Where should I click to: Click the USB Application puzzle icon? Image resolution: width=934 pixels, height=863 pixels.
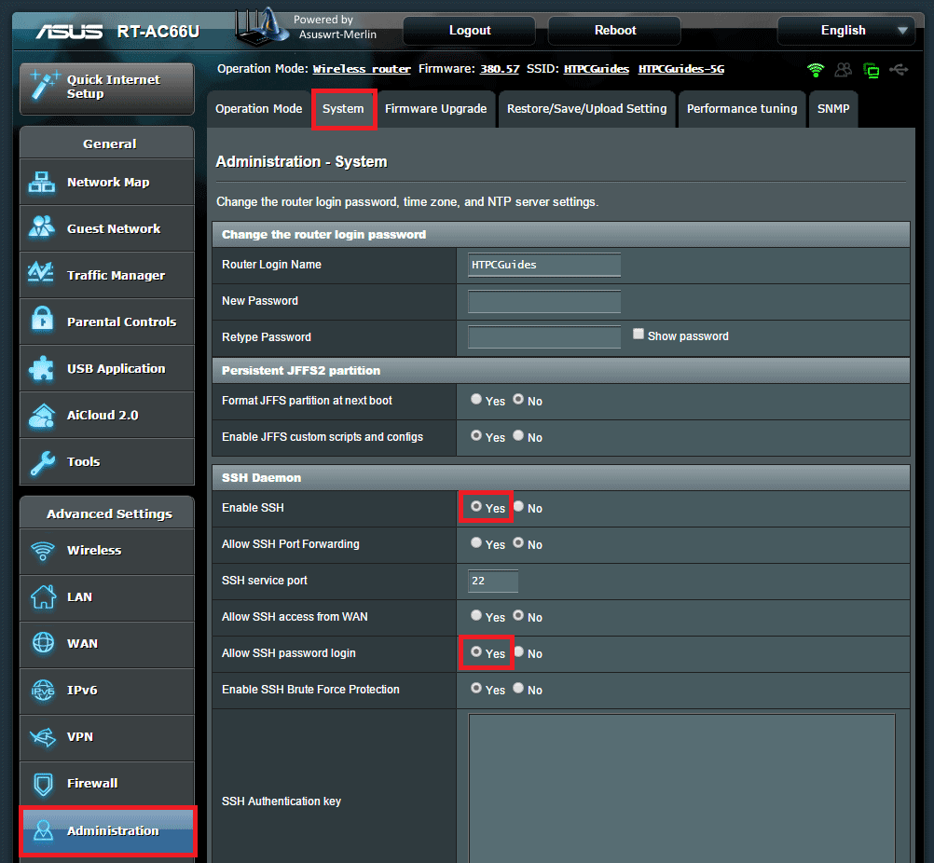tap(42, 368)
